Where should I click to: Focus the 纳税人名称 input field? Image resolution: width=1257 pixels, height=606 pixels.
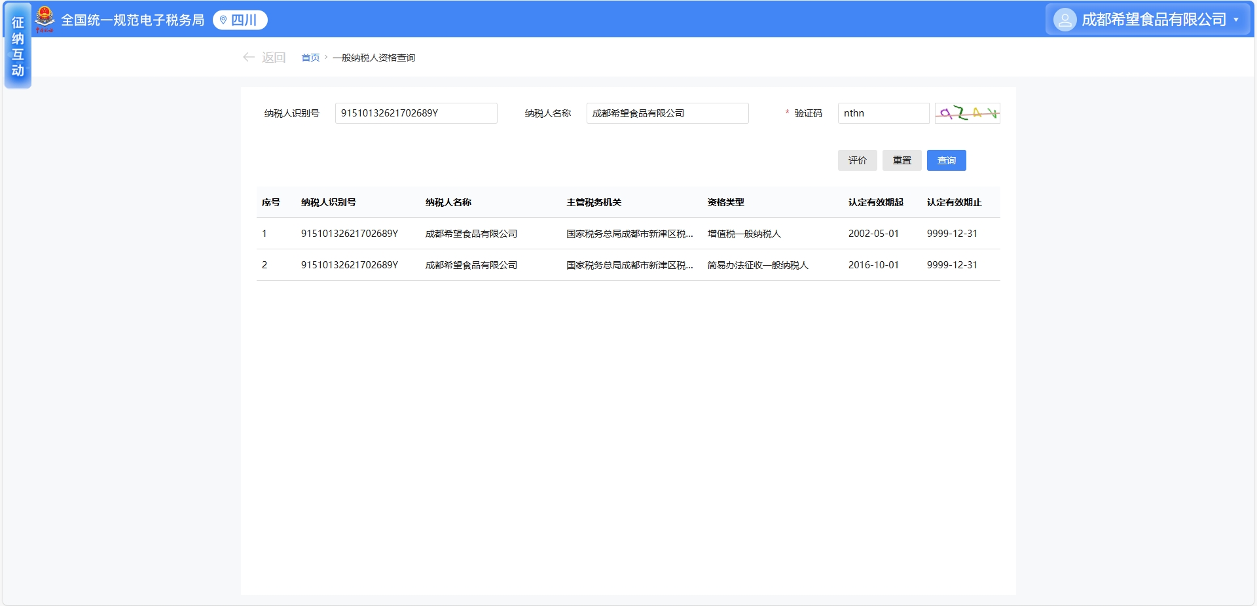click(x=667, y=113)
